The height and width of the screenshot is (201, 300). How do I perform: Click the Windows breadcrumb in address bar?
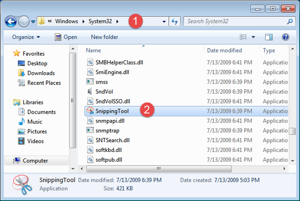coord(67,21)
